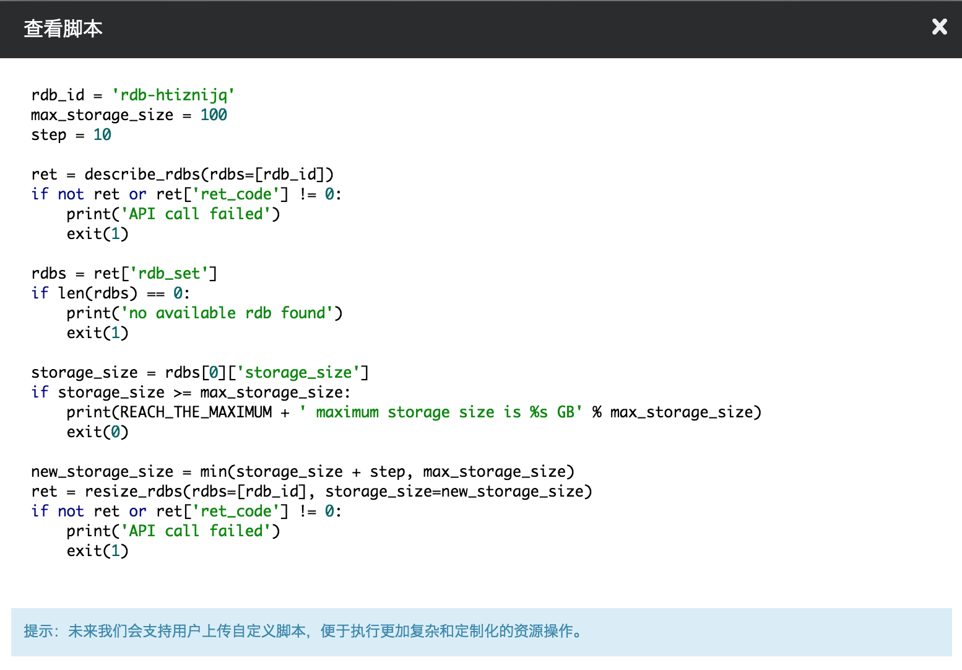
Task: Click the 'rdb-htiznijq' string value
Action: (173, 95)
